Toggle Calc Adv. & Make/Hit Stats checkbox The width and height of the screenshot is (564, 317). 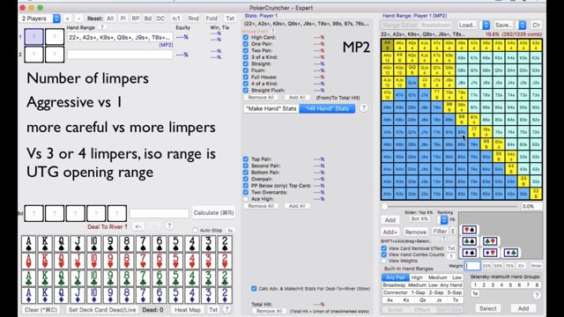pos(254,289)
